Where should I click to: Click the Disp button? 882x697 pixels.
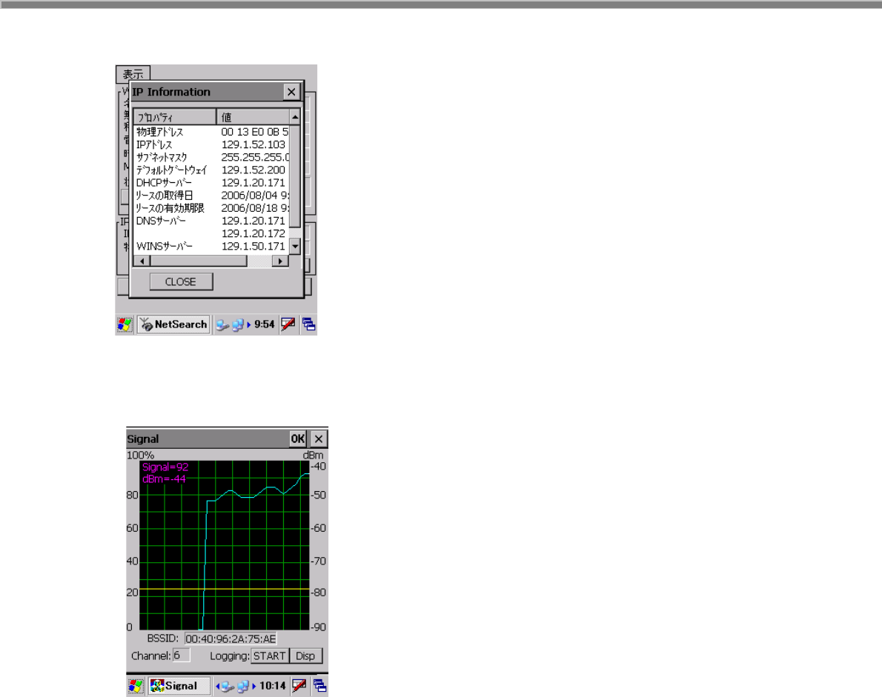coord(305,656)
